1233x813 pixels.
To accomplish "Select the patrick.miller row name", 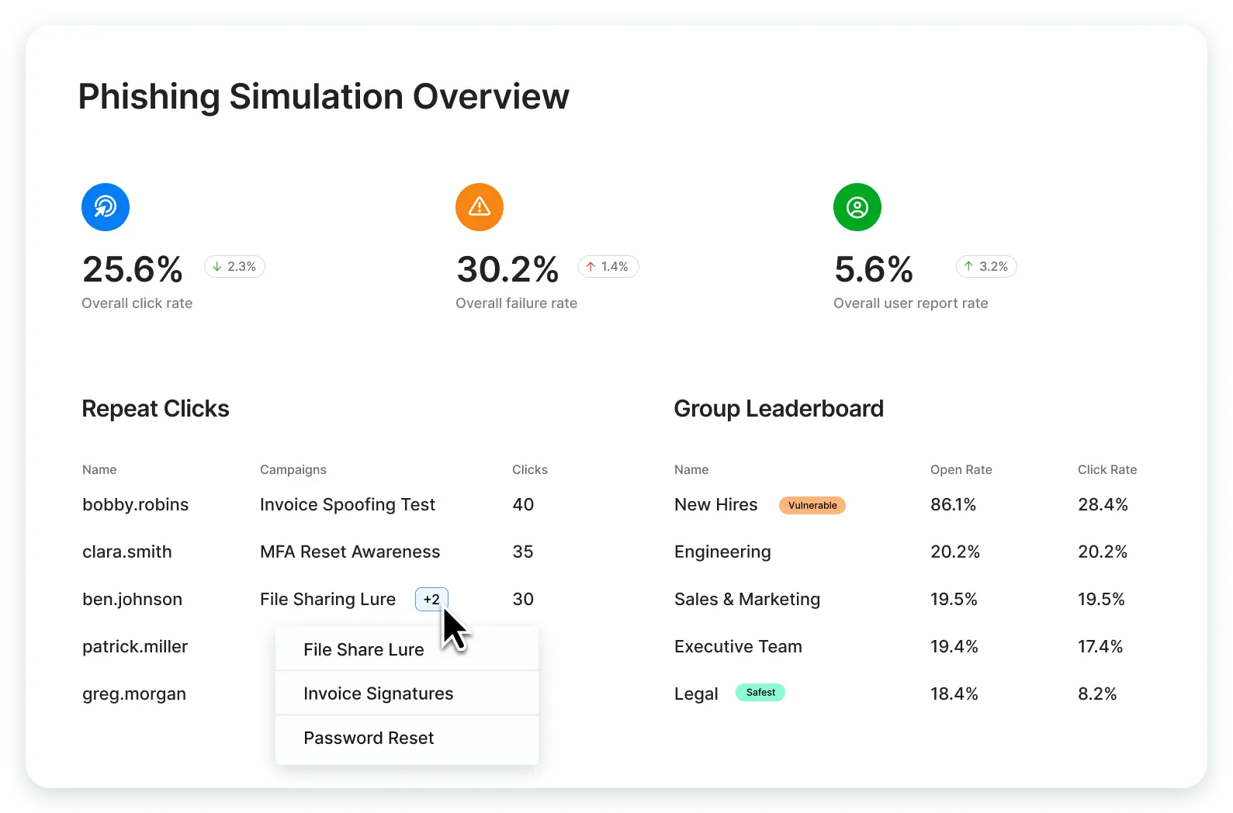I will click(135, 646).
